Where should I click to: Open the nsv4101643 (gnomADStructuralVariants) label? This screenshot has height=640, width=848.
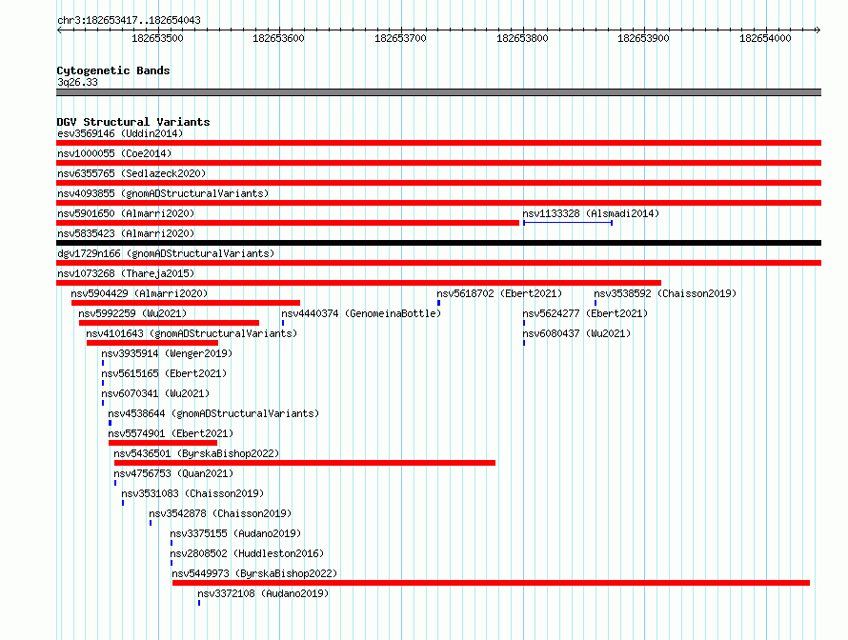[192, 333]
